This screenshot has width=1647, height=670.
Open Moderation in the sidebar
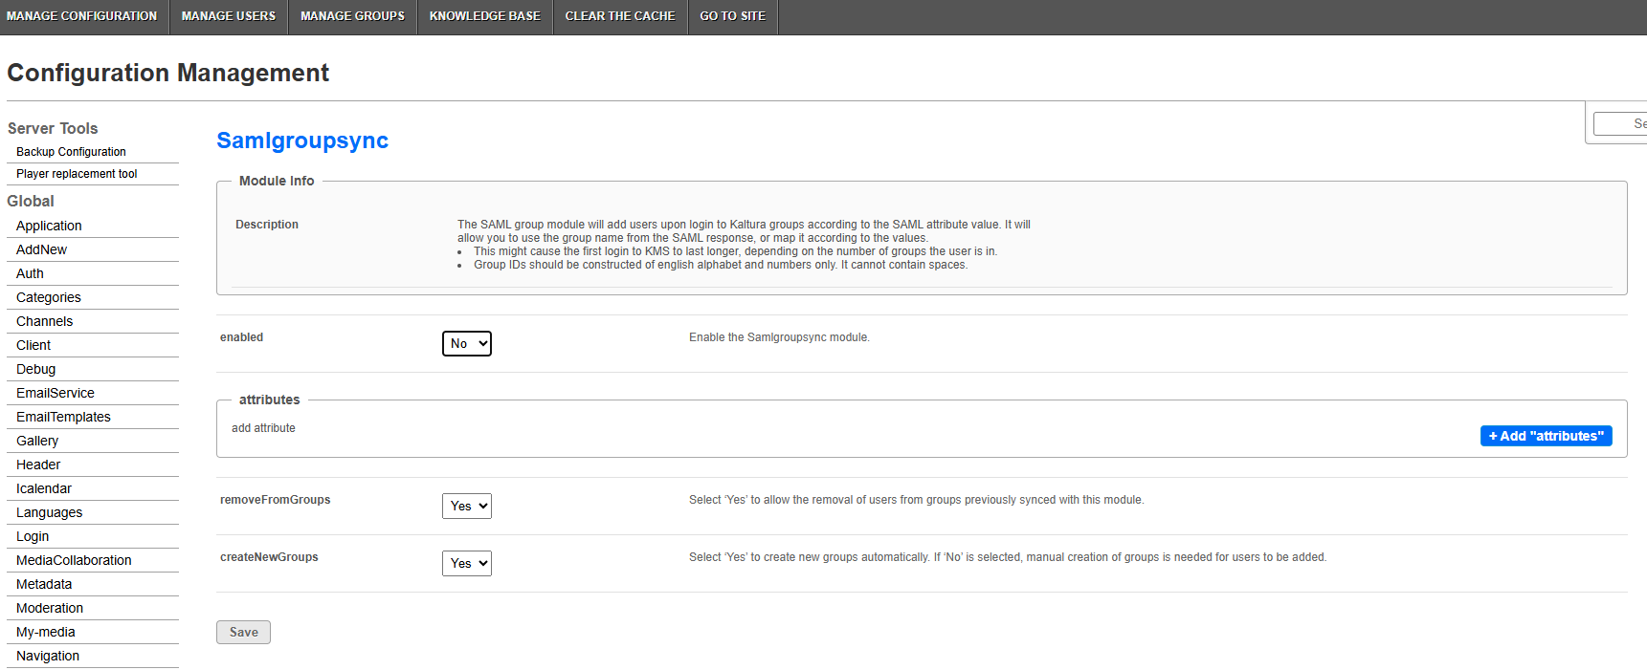tap(50, 608)
